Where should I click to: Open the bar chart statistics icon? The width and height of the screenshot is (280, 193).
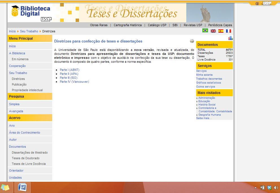(x=231, y=38)
